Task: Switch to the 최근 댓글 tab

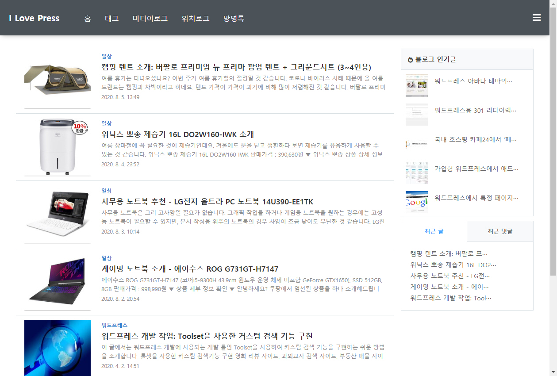Action: [x=500, y=231]
